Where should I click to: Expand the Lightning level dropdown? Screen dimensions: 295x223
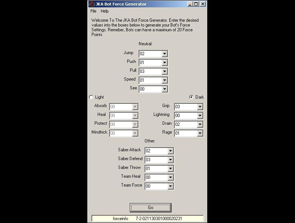(x=200, y=116)
